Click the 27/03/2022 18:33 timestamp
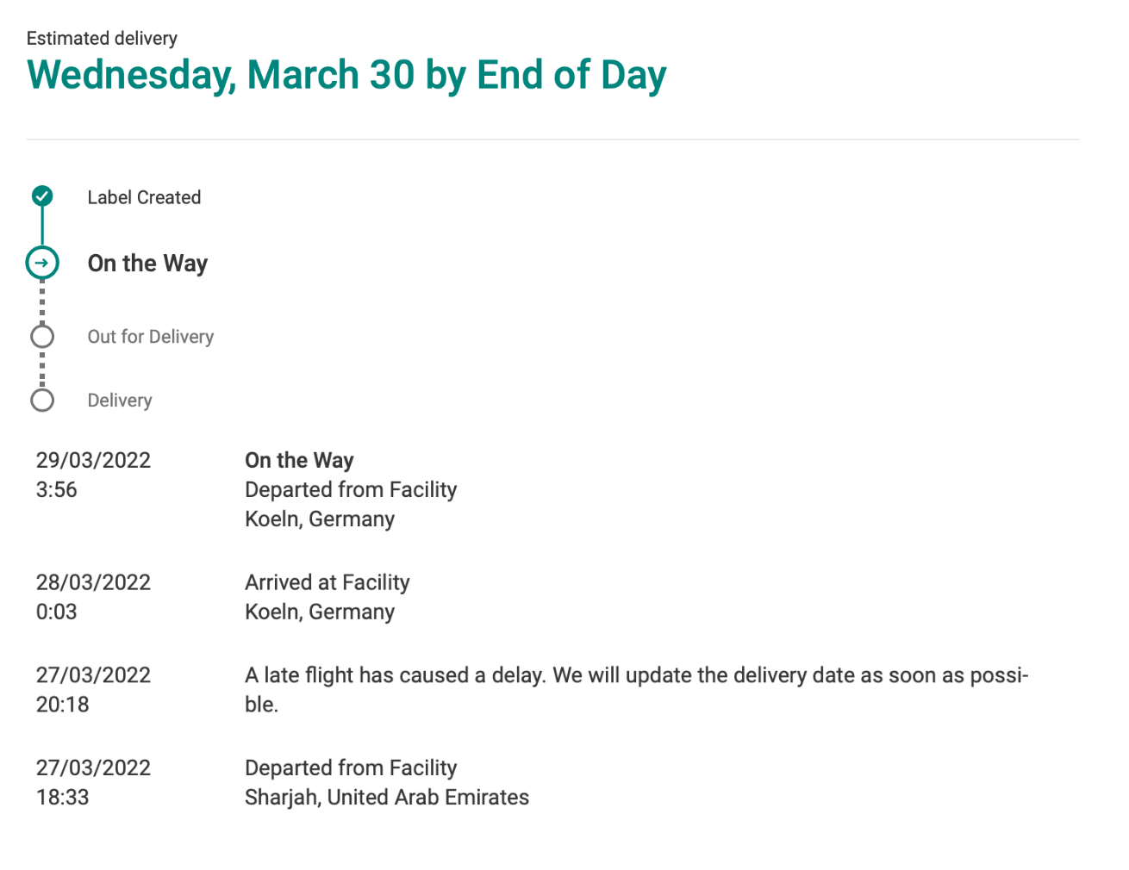 point(93,782)
